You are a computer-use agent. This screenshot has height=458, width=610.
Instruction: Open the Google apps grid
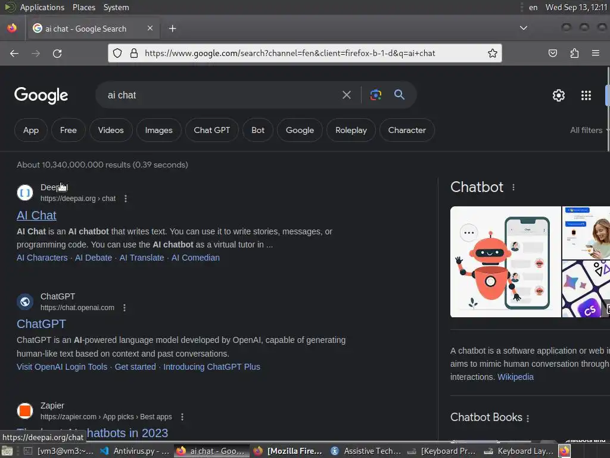[x=586, y=95]
